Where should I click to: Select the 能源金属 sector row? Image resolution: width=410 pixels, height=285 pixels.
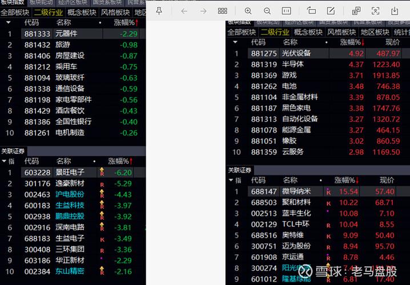pyautogui.click(x=317, y=130)
